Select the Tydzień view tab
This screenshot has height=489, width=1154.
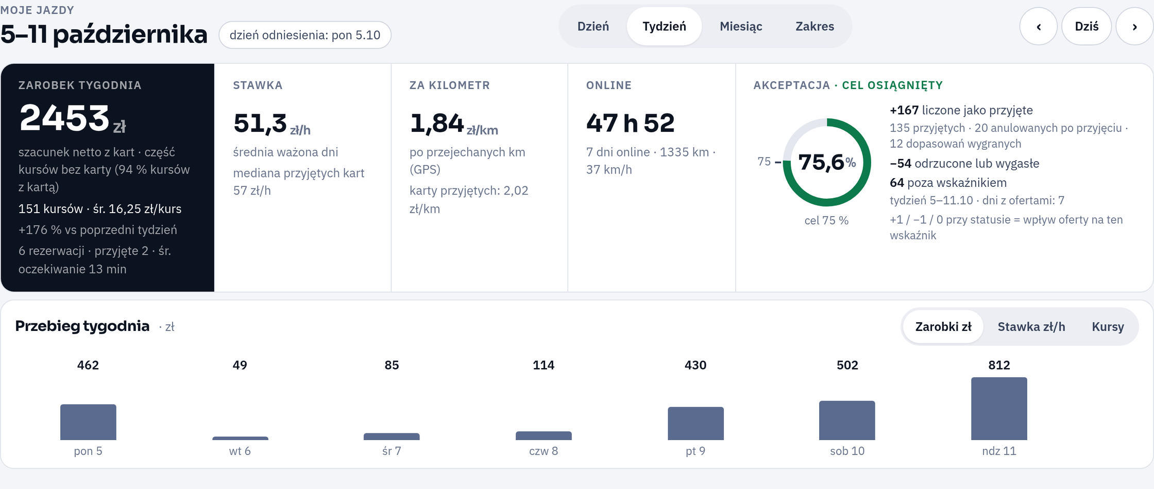pyautogui.click(x=664, y=27)
